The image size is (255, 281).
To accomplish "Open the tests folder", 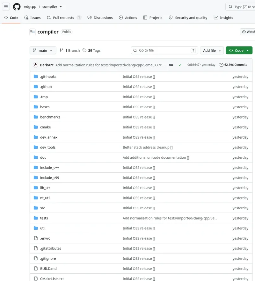I will [44, 218].
